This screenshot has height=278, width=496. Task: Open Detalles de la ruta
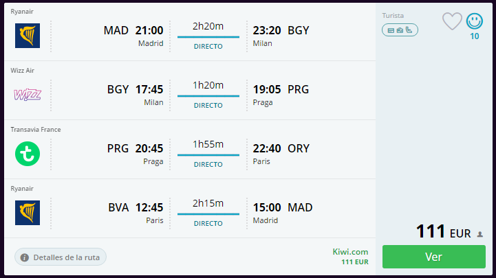pos(61,257)
